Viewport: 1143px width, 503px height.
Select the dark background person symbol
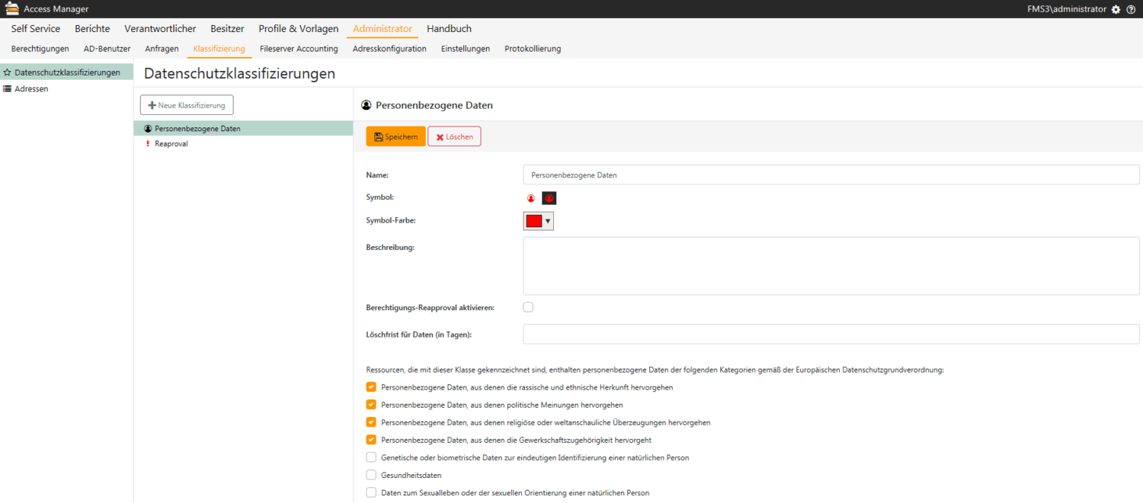549,198
